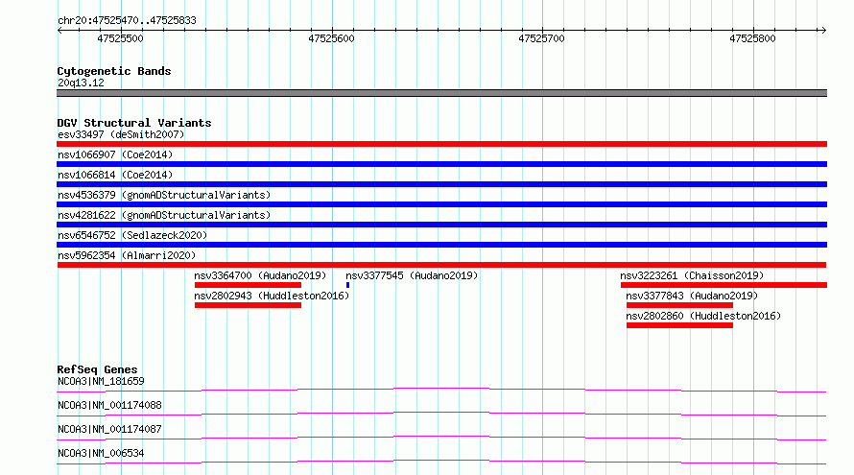Click the magenta line of NCOA3|NM_181659
Screen dimensions: 854x475
[x=441, y=390]
